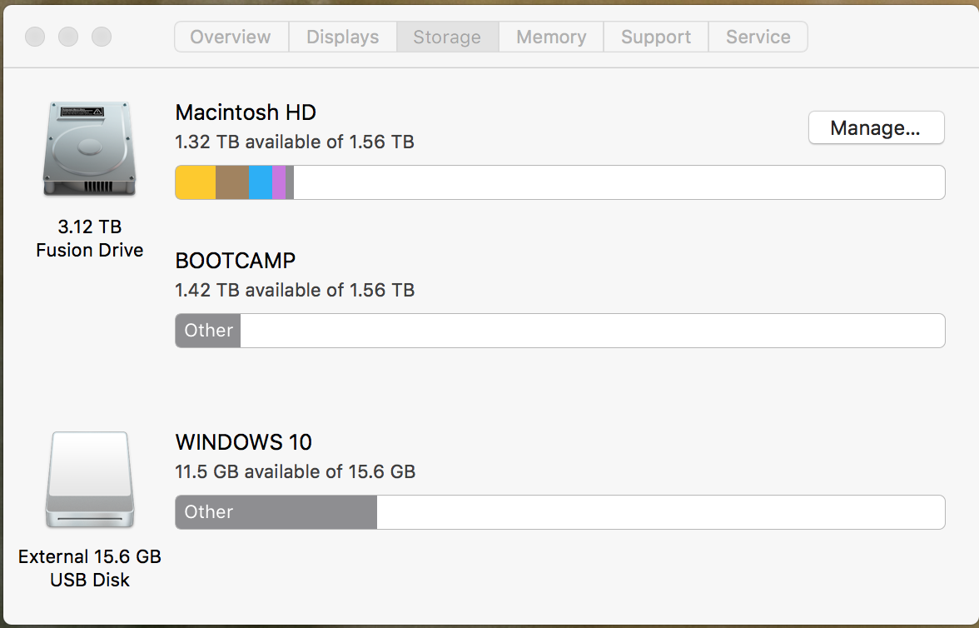
Task: Go to the Memory tab
Action: tap(551, 37)
